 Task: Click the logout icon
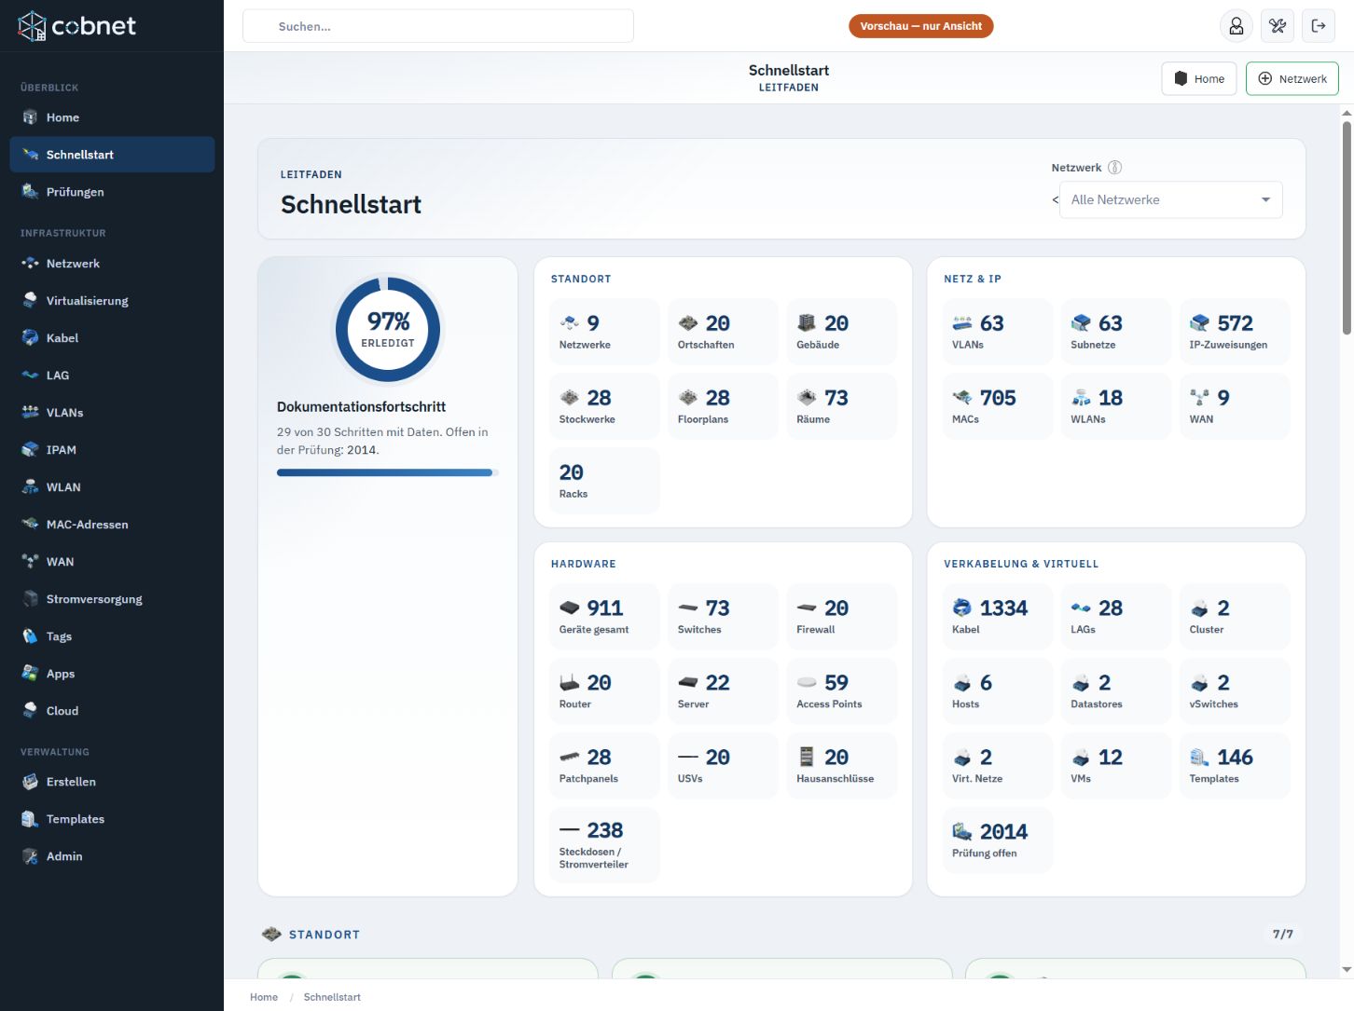(1319, 26)
